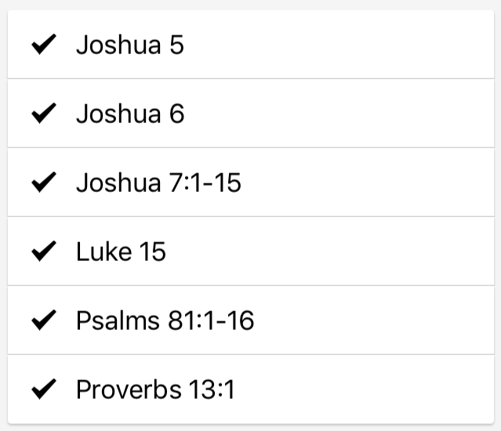The height and width of the screenshot is (431, 501).
Task: Open the Joshua 5 reading text
Action: tap(129, 45)
